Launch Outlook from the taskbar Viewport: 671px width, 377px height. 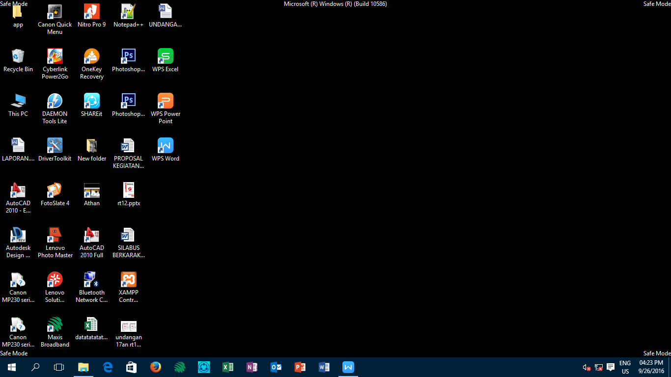pos(276,367)
